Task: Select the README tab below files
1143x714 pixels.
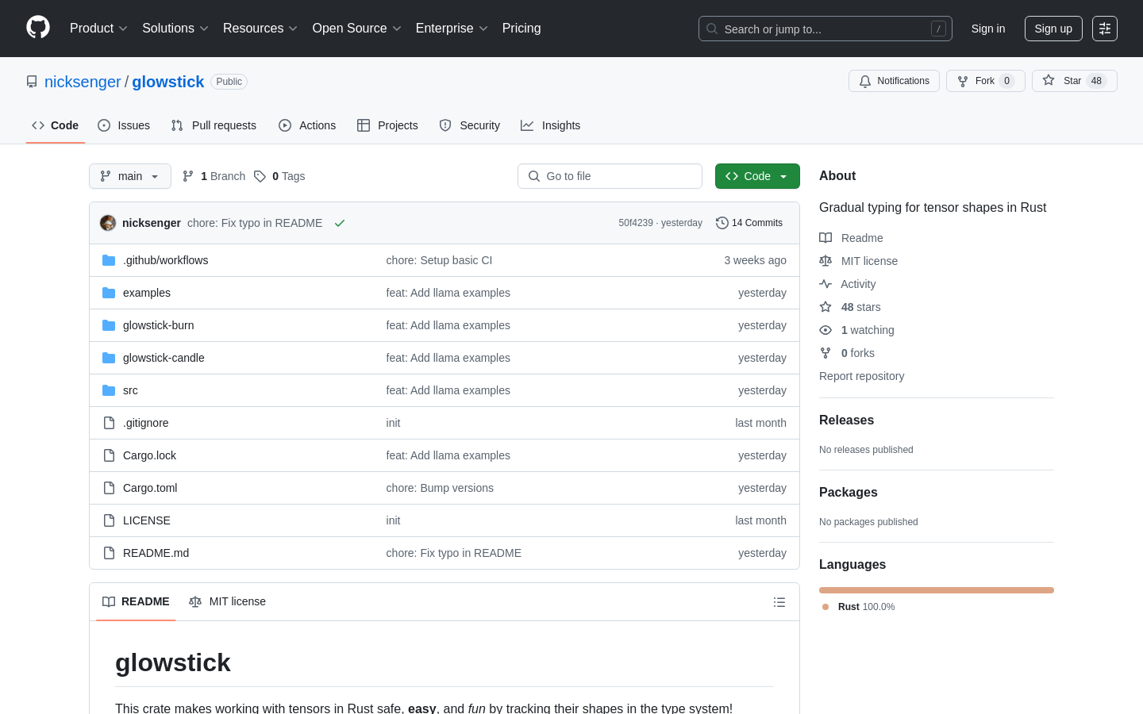Action: 136,602
